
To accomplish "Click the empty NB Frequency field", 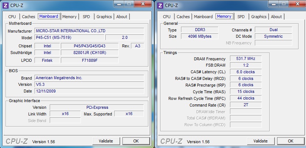I will coord(273,43).
